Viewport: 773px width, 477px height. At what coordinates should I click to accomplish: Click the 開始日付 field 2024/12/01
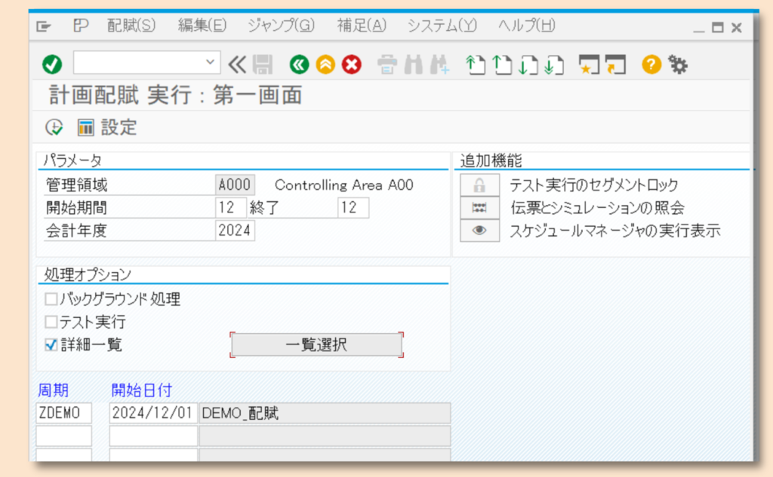[x=153, y=413]
